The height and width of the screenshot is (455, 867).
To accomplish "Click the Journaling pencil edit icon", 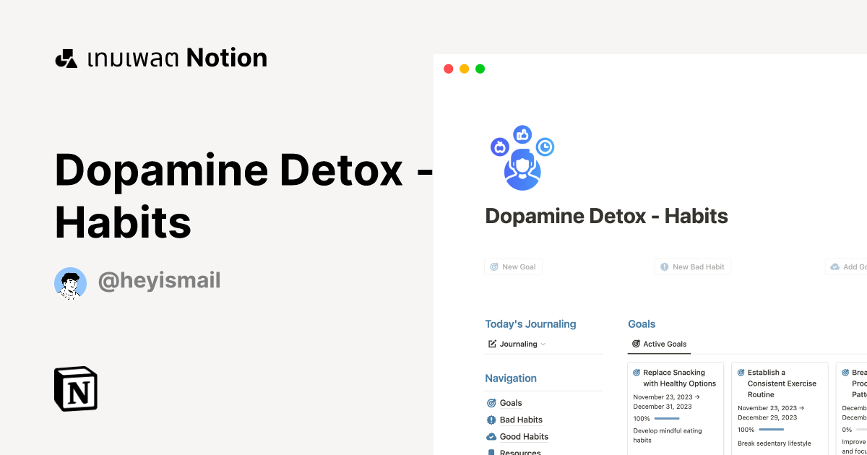I will coord(493,344).
